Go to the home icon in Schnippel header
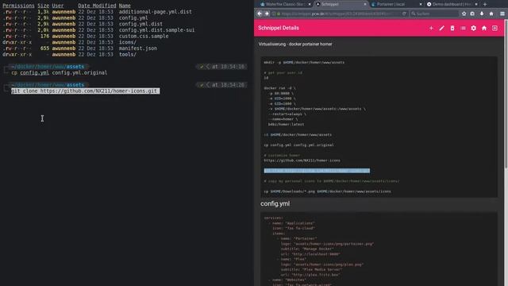 (x=484, y=29)
